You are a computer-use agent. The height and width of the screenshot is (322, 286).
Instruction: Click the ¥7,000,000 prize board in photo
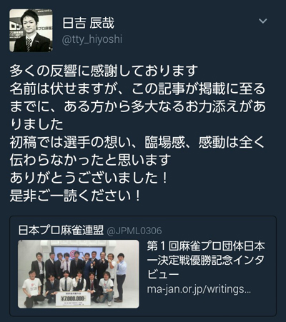pyautogui.click(x=73, y=298)
